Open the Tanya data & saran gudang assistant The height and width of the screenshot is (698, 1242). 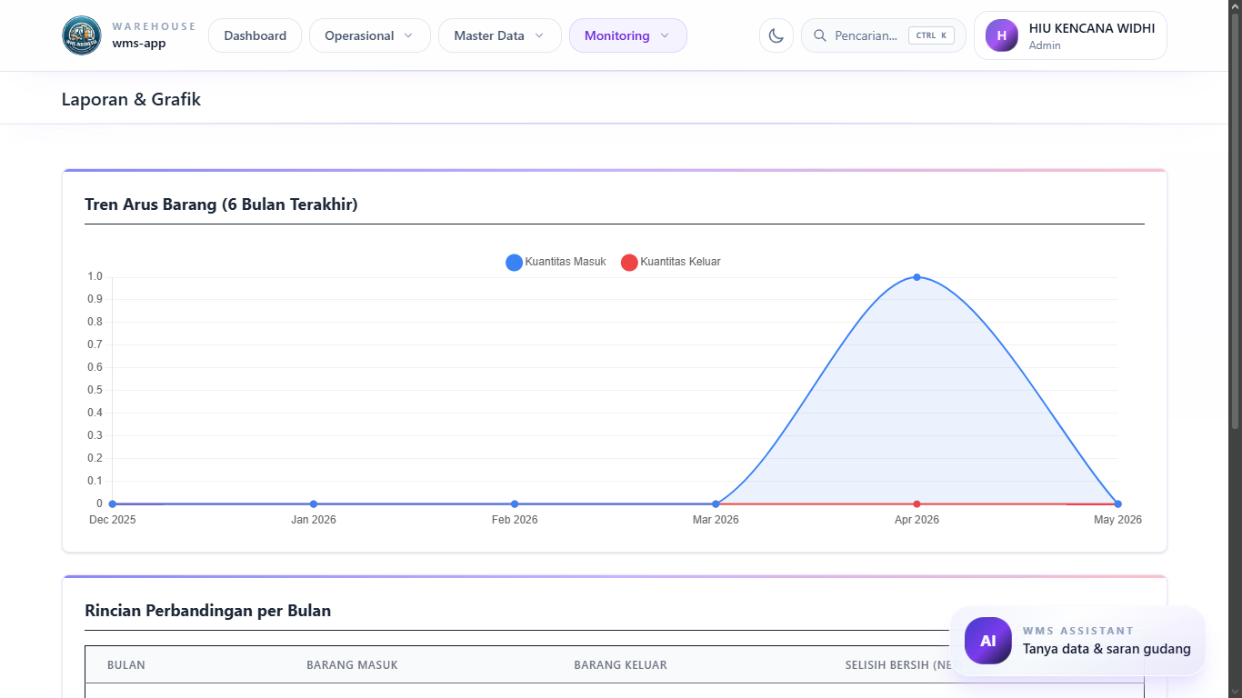[x=1077, y=641]
